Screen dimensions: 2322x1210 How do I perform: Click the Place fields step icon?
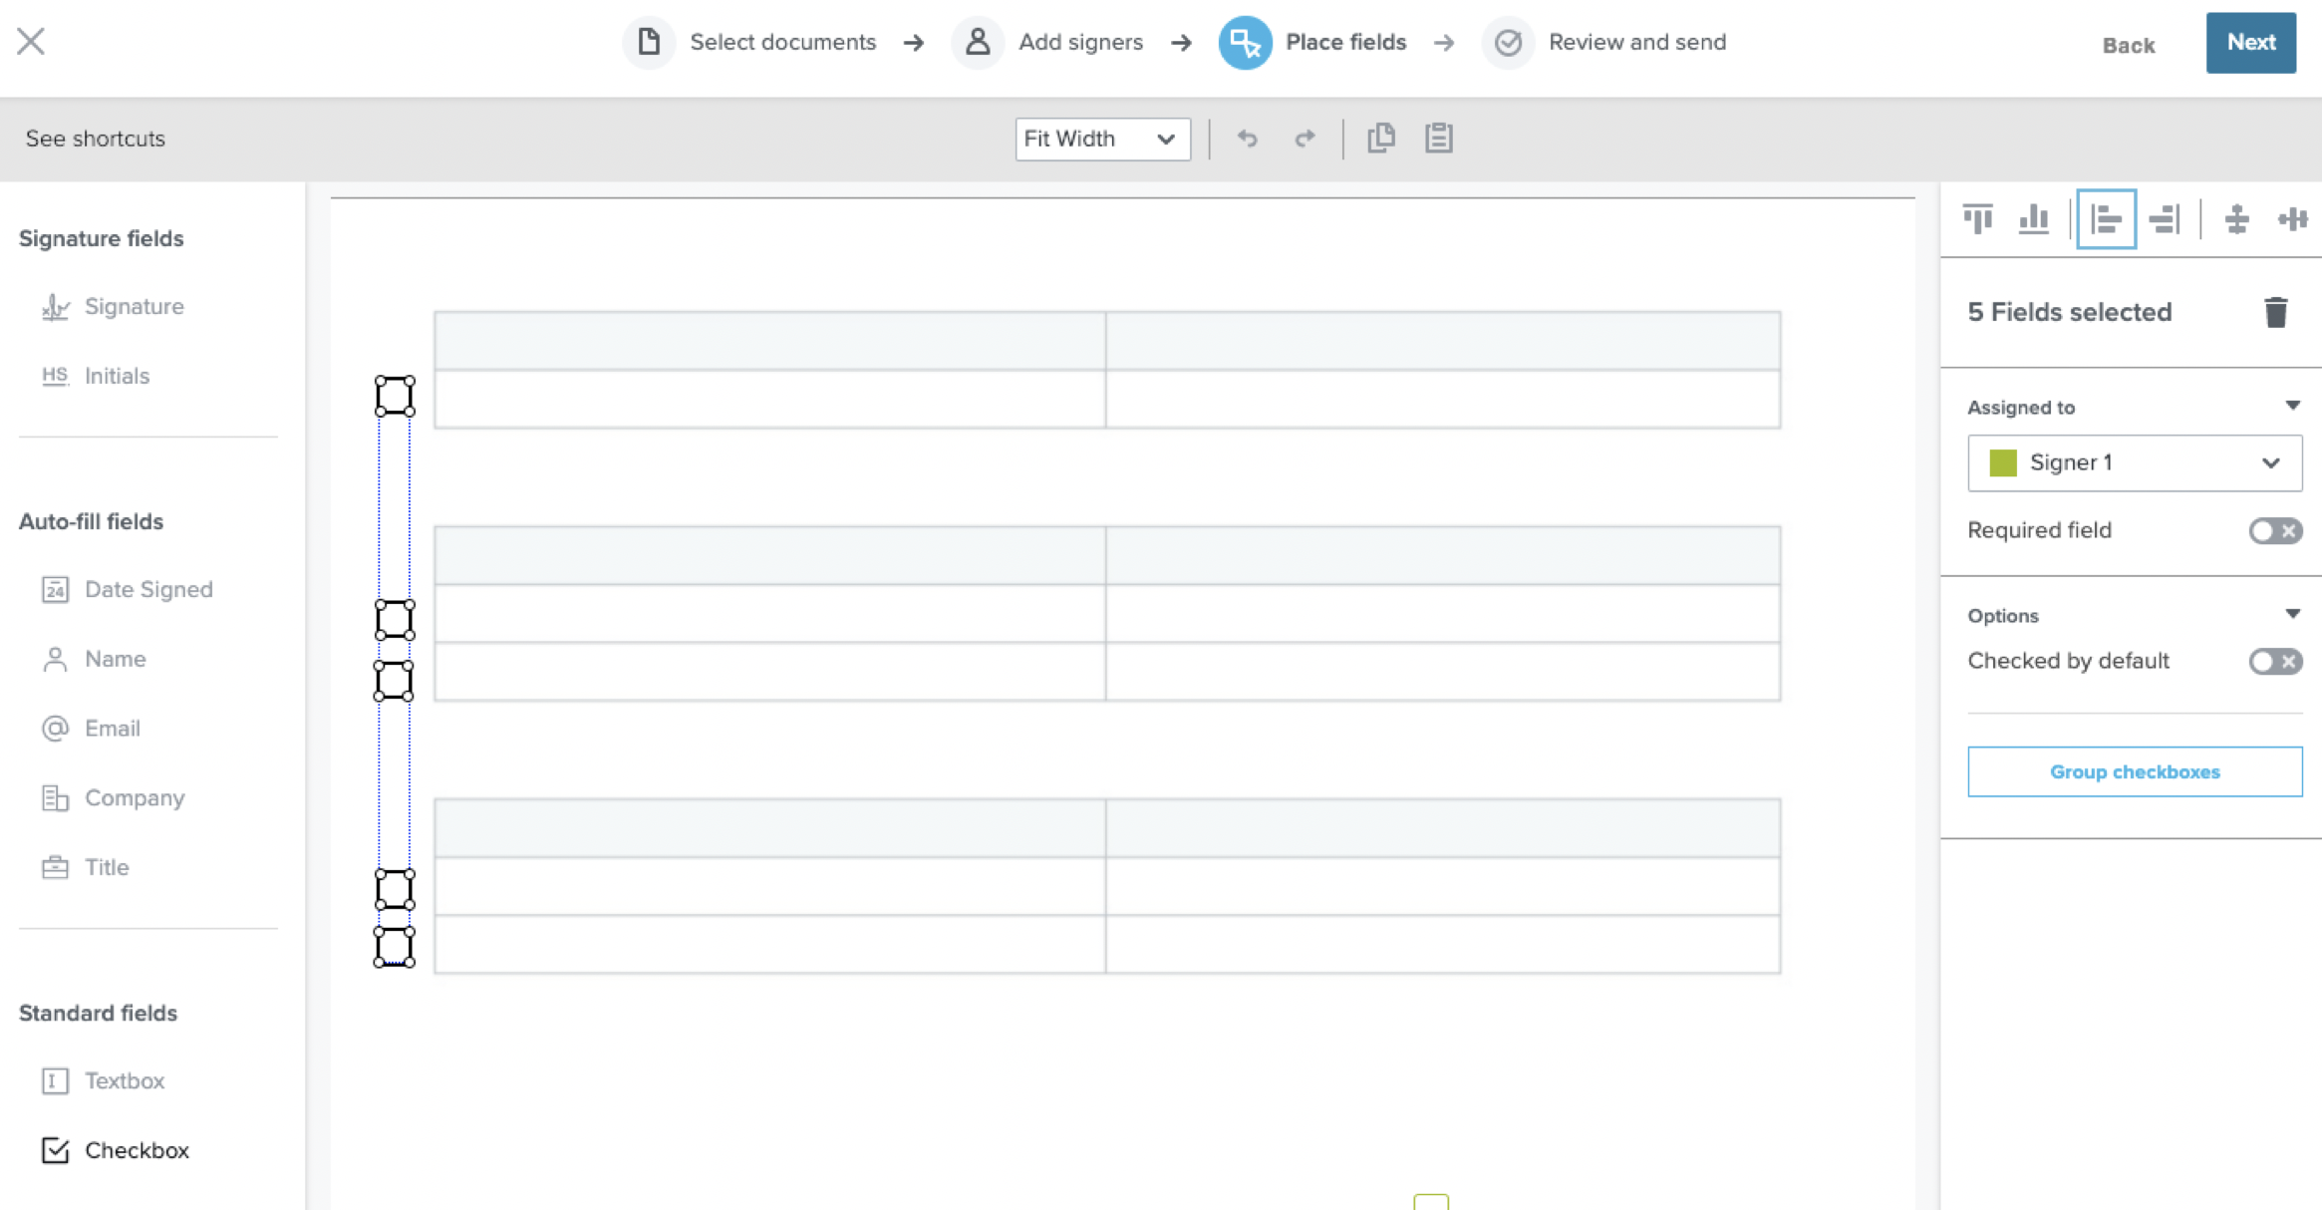click(x=1245, y=42)
